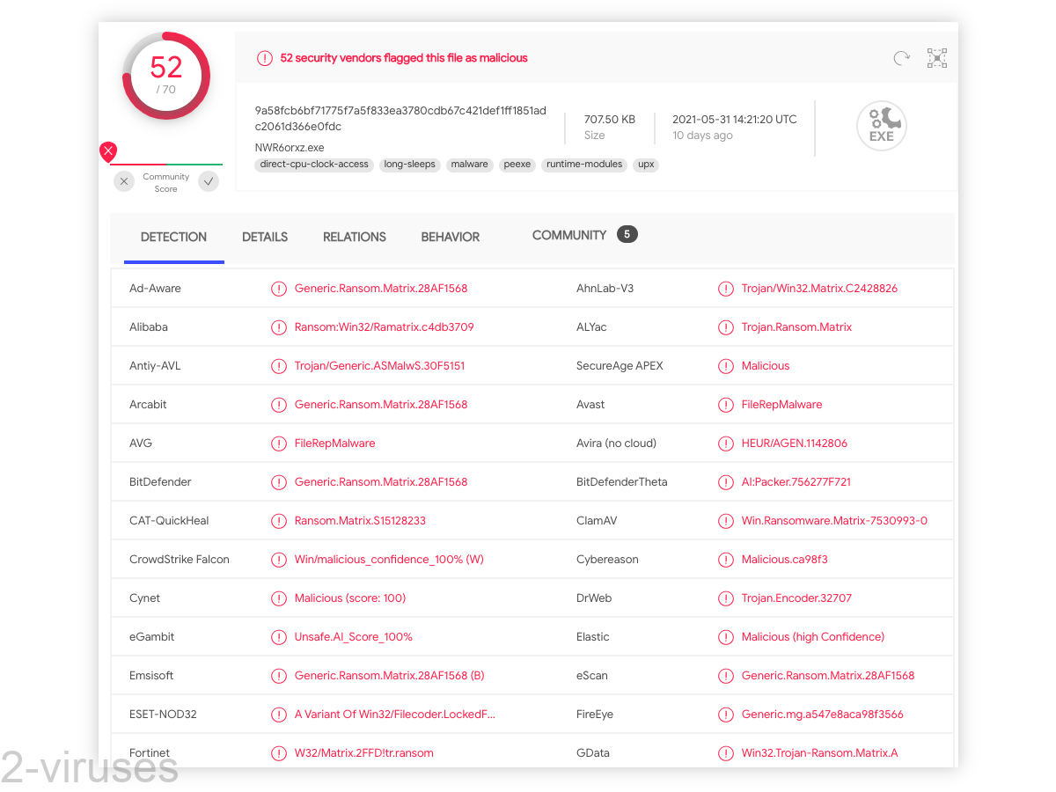Switch to the DETECTION tab
The height and width of the screenshot is (792, 1056).
173,237
